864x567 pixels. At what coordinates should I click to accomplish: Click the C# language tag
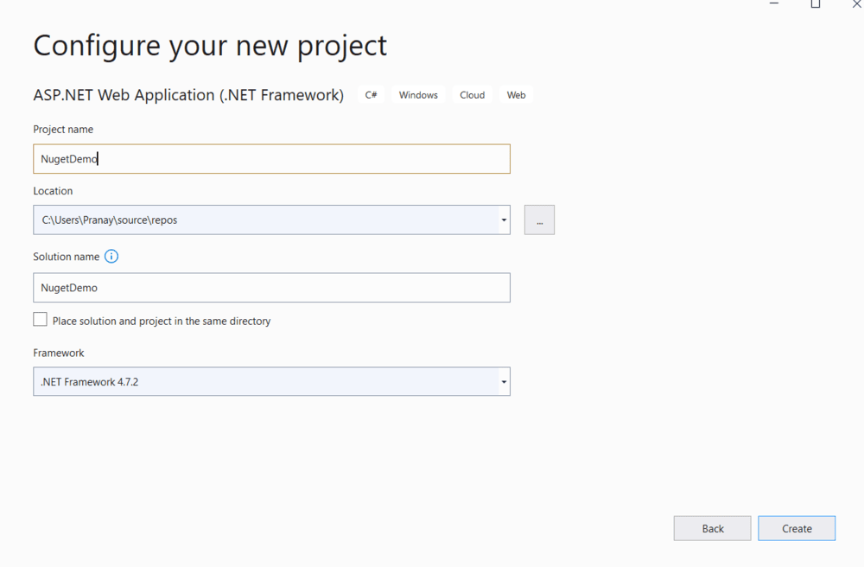tap(371, 95)
